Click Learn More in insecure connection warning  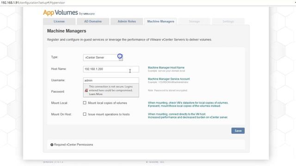coord(96,94)
